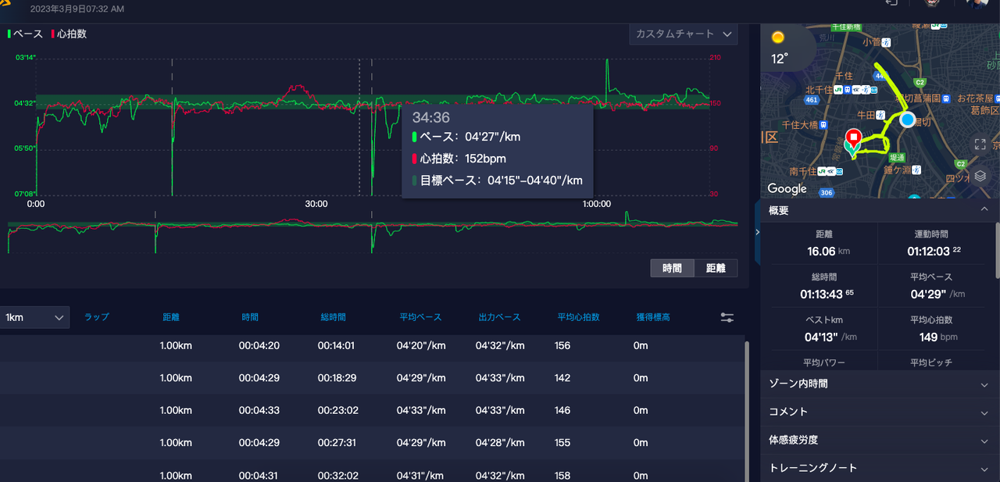Open the map fullscreen view icon
Viewport: 1000px width, 482px height.
(980, 144)
